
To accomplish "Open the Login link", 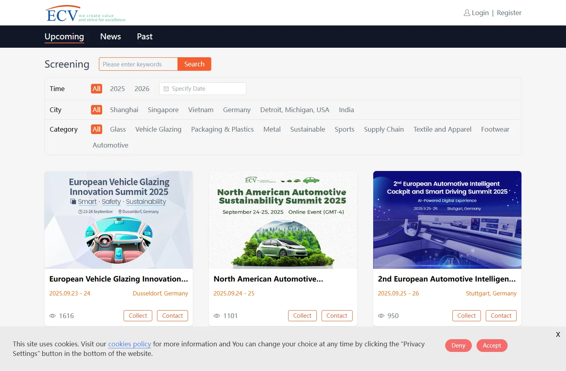I will coord(480,13).
